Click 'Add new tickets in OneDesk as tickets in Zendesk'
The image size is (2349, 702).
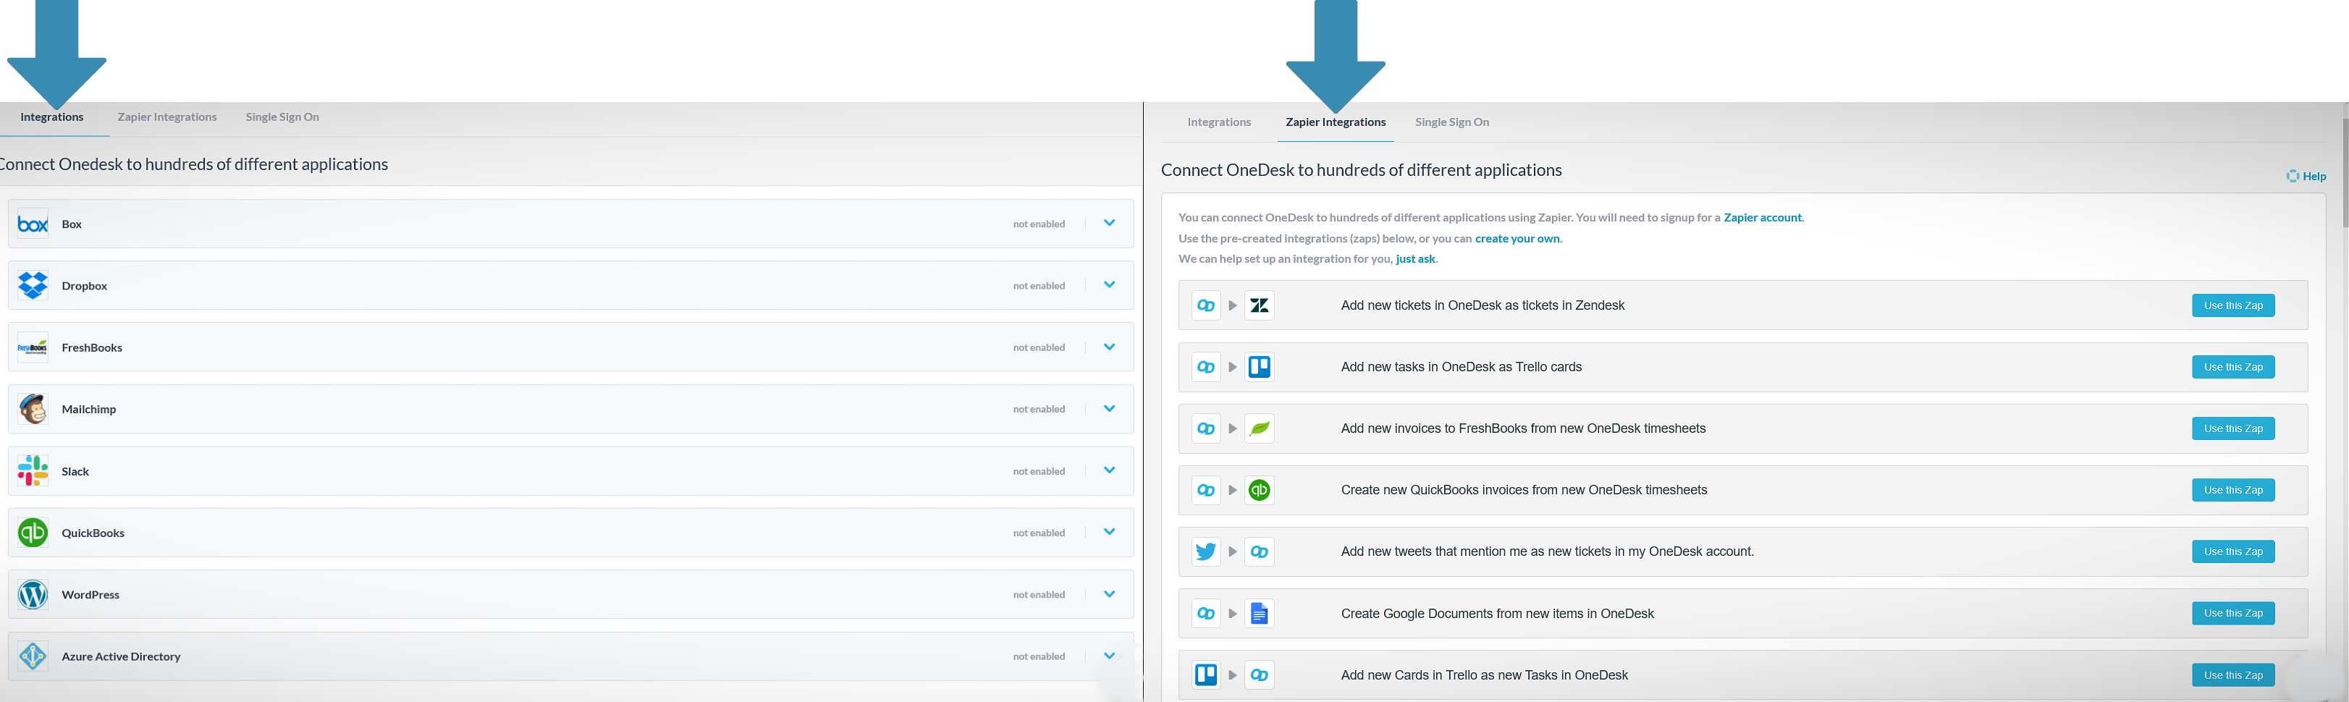click(1482, 305)
